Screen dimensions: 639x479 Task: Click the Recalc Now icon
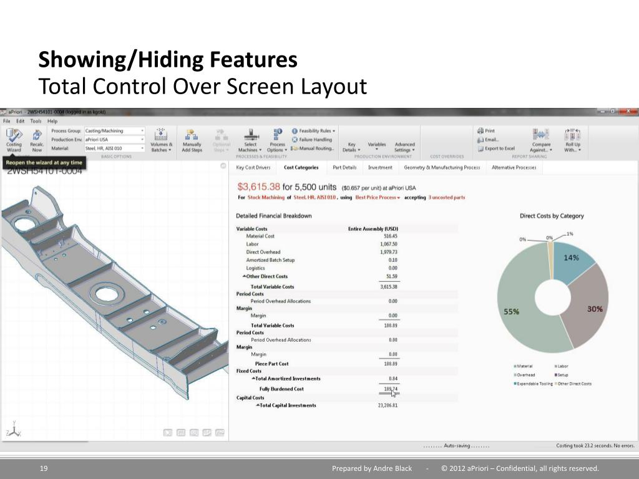pos(37,140)
